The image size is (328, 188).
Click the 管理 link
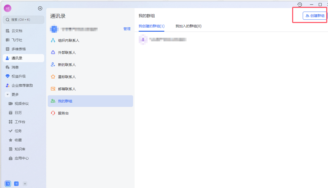[127, 29]
